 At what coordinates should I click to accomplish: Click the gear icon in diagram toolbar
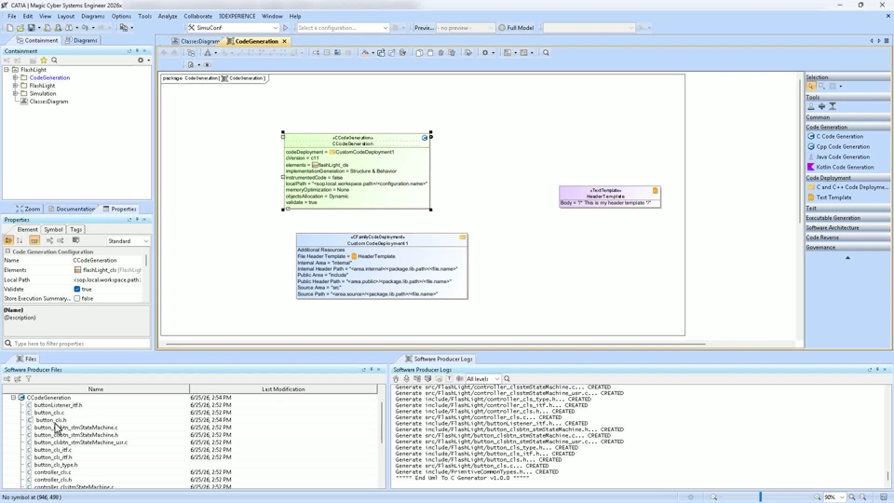(x=485, y=52)
